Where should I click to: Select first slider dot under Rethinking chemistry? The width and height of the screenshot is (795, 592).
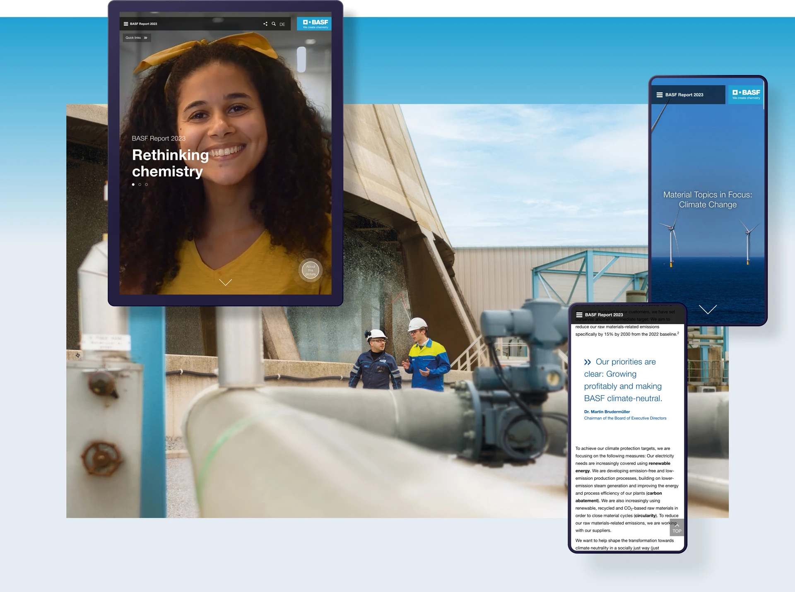click(133, 185)
